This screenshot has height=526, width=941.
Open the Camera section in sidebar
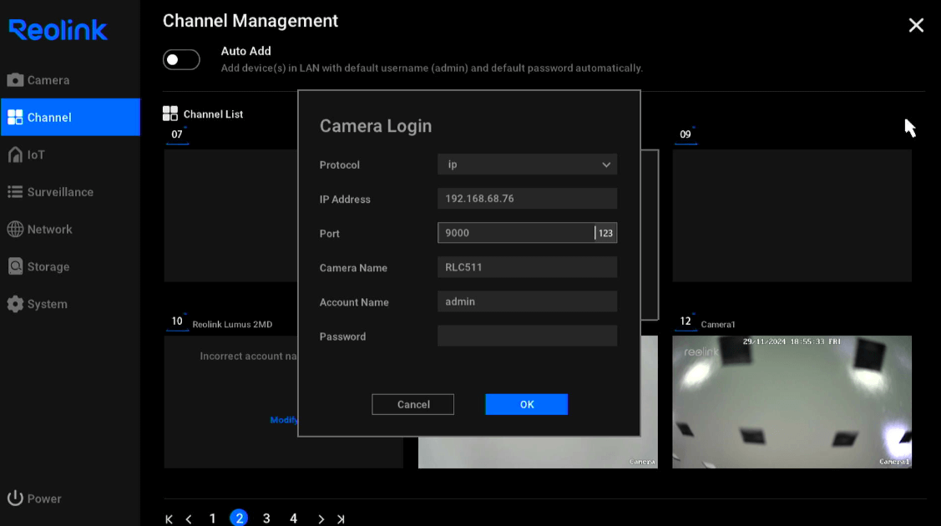(70, 80)
